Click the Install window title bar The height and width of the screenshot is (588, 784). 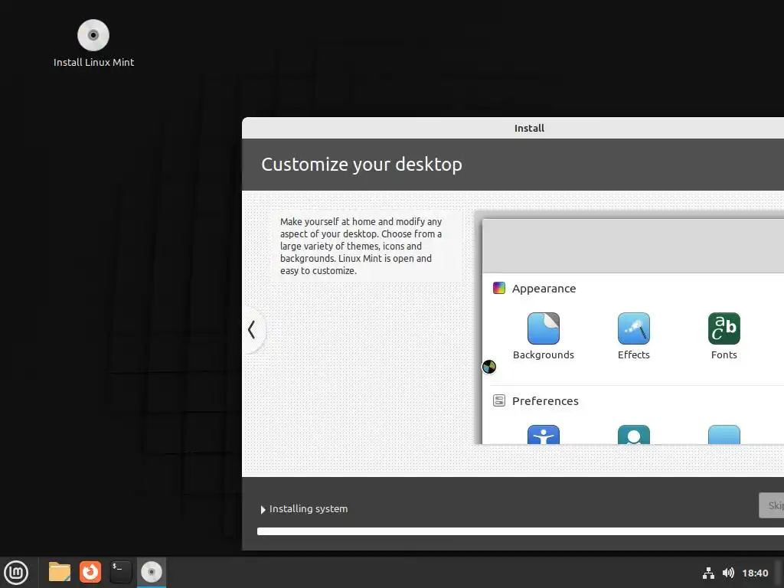click(x=513, y=128)
